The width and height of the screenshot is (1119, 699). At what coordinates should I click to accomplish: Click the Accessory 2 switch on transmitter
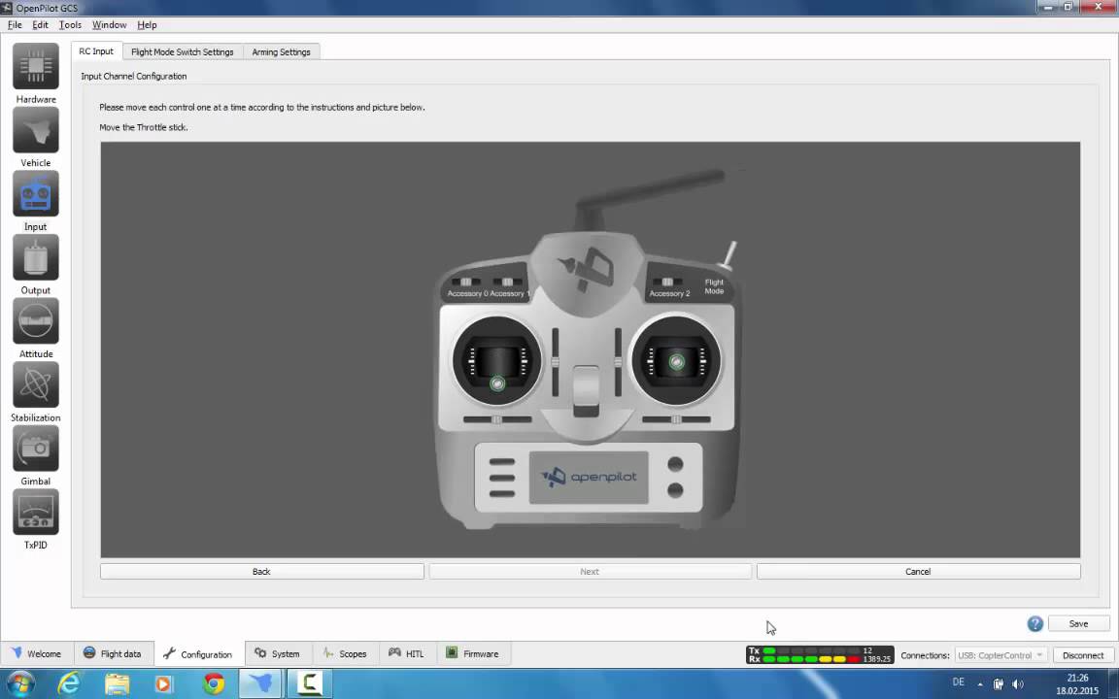pyautogui.click(x=667, y=283)
